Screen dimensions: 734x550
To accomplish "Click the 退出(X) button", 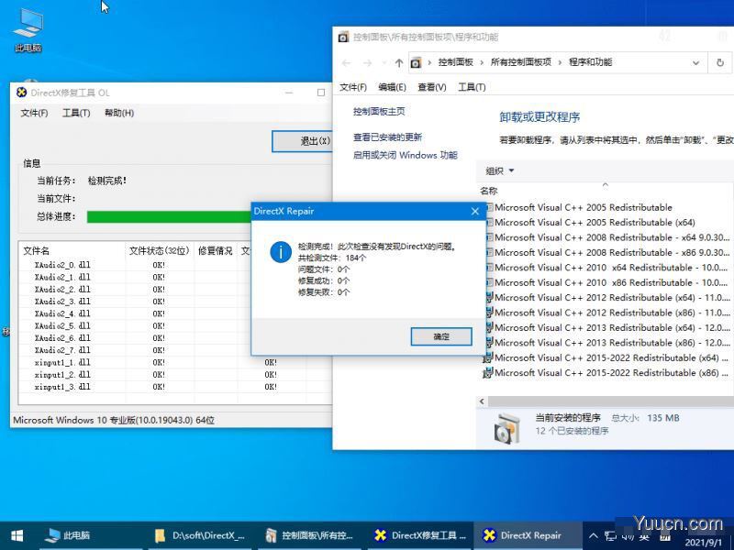I will coord(303,141).
